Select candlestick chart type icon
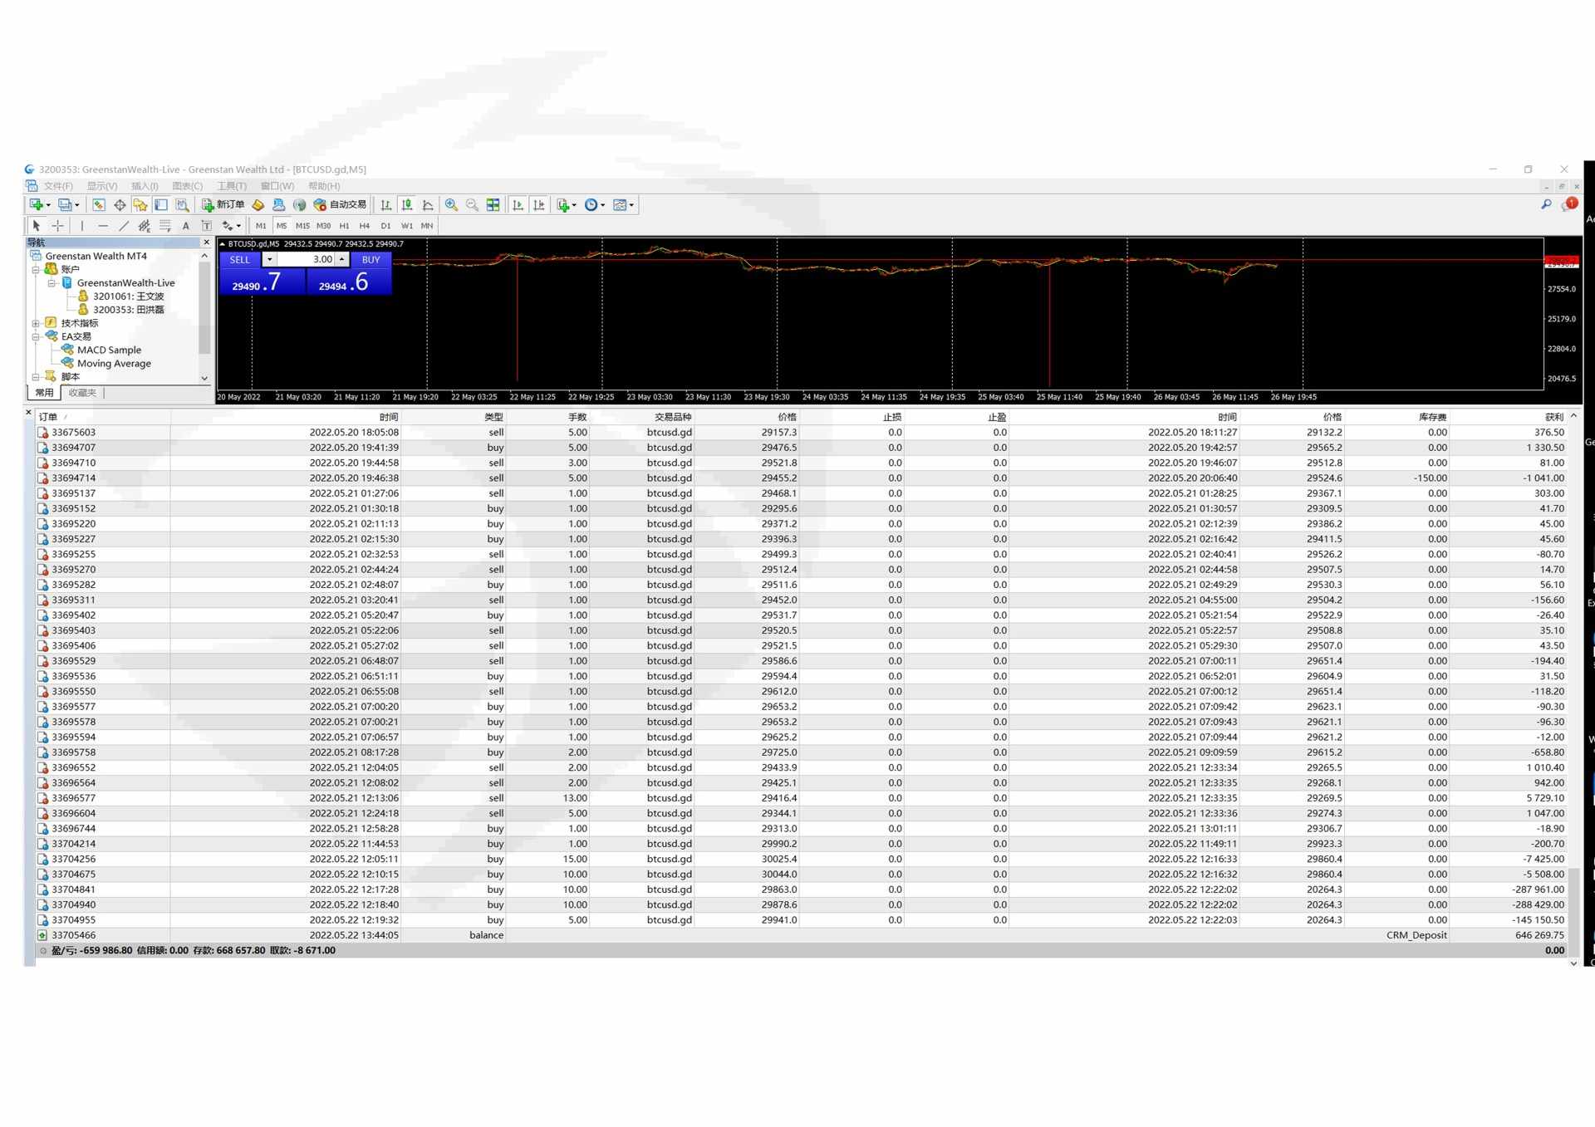Image resolution: width=1595 pixels, height=1127 pixels. pyautogui.click(x=407, y=205)
